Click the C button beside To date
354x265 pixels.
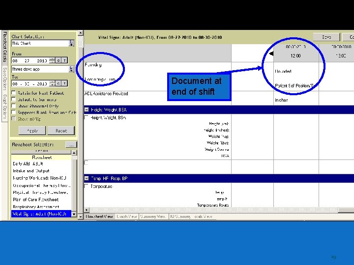pos(58,83)
